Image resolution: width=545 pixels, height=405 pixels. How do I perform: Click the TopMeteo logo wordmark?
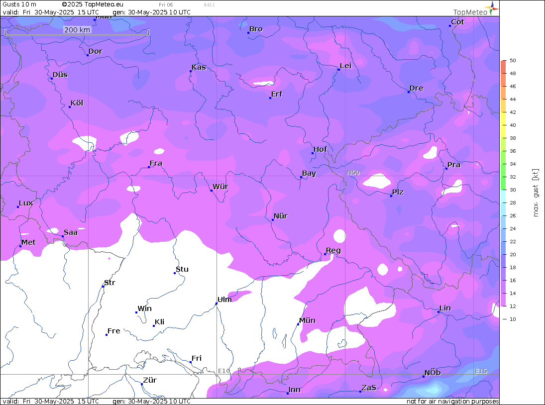[x=470, y=12]
